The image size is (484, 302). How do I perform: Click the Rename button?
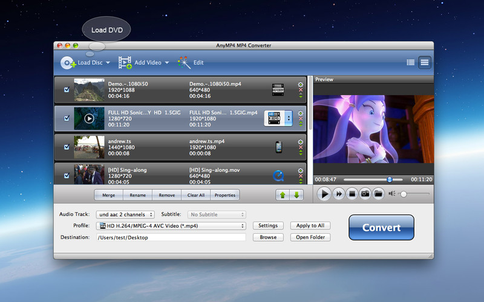[138, 195]
